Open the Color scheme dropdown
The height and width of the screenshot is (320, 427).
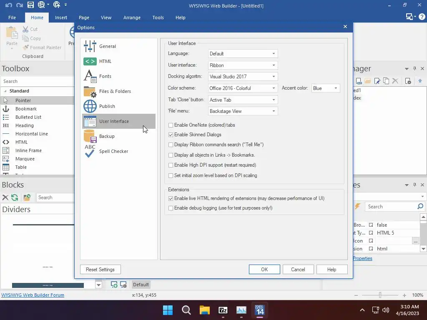click(x=243, y=88)
